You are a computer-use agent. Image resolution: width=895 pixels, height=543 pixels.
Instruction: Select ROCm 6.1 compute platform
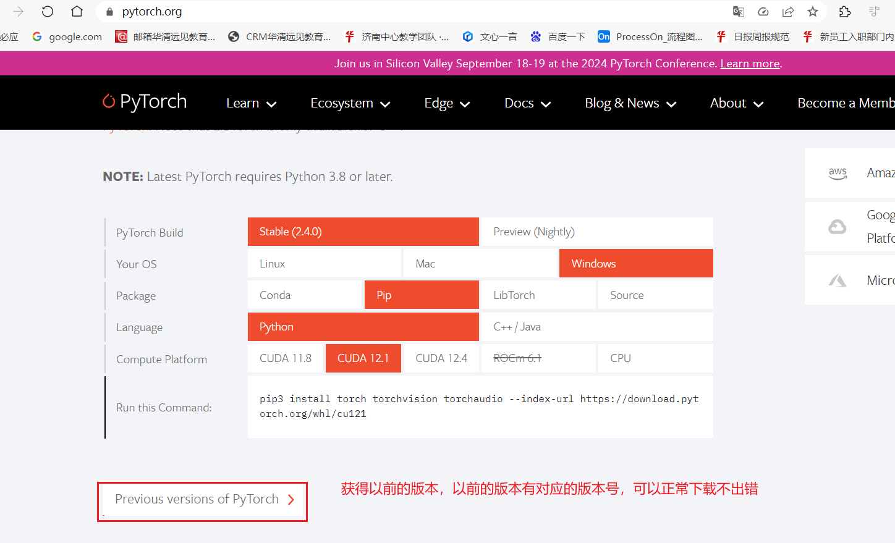[x=538, y=358]
